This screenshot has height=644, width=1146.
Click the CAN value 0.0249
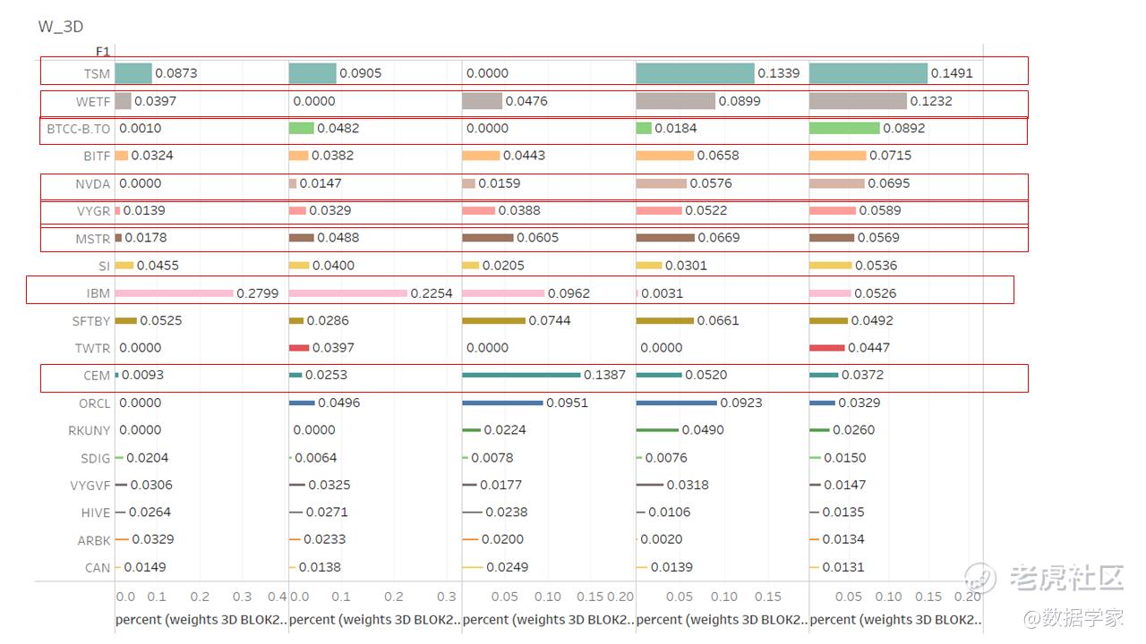[x=508, y=567]
